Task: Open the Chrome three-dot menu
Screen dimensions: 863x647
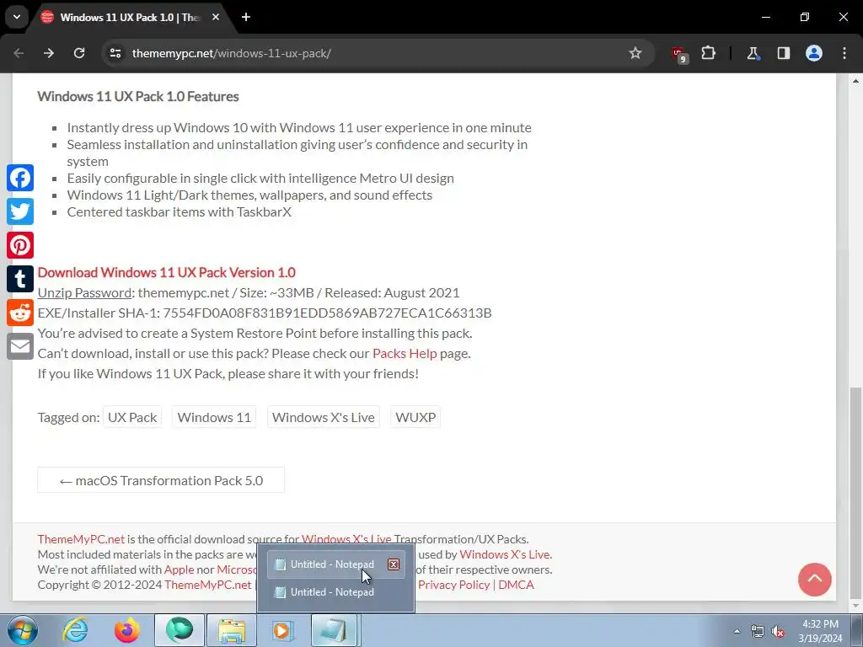Action: pyautogui.click(x=844, y=53)
